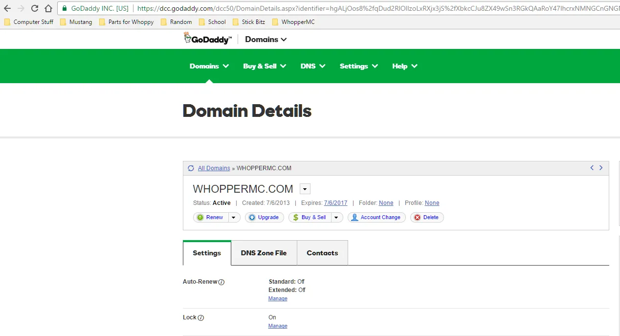Image resolution: width=620 pixels, height=336 pixels.
Task: Go back with the browser back arrow
Action: pyautogui.click(x=7, y=8)
